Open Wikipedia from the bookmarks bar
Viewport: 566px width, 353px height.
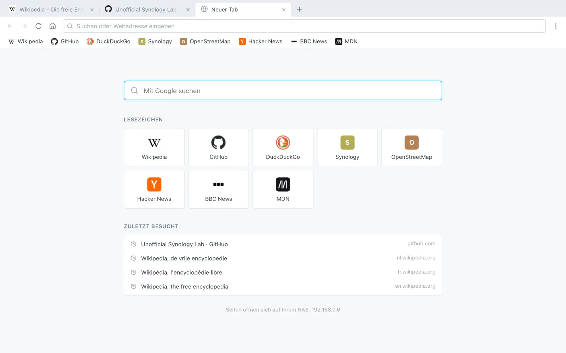(x=25, y=41)
